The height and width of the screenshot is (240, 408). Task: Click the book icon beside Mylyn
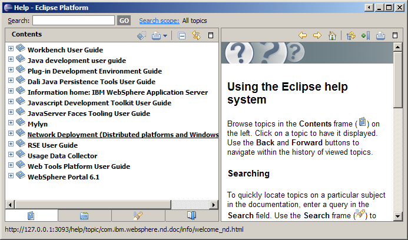(21, 122)
